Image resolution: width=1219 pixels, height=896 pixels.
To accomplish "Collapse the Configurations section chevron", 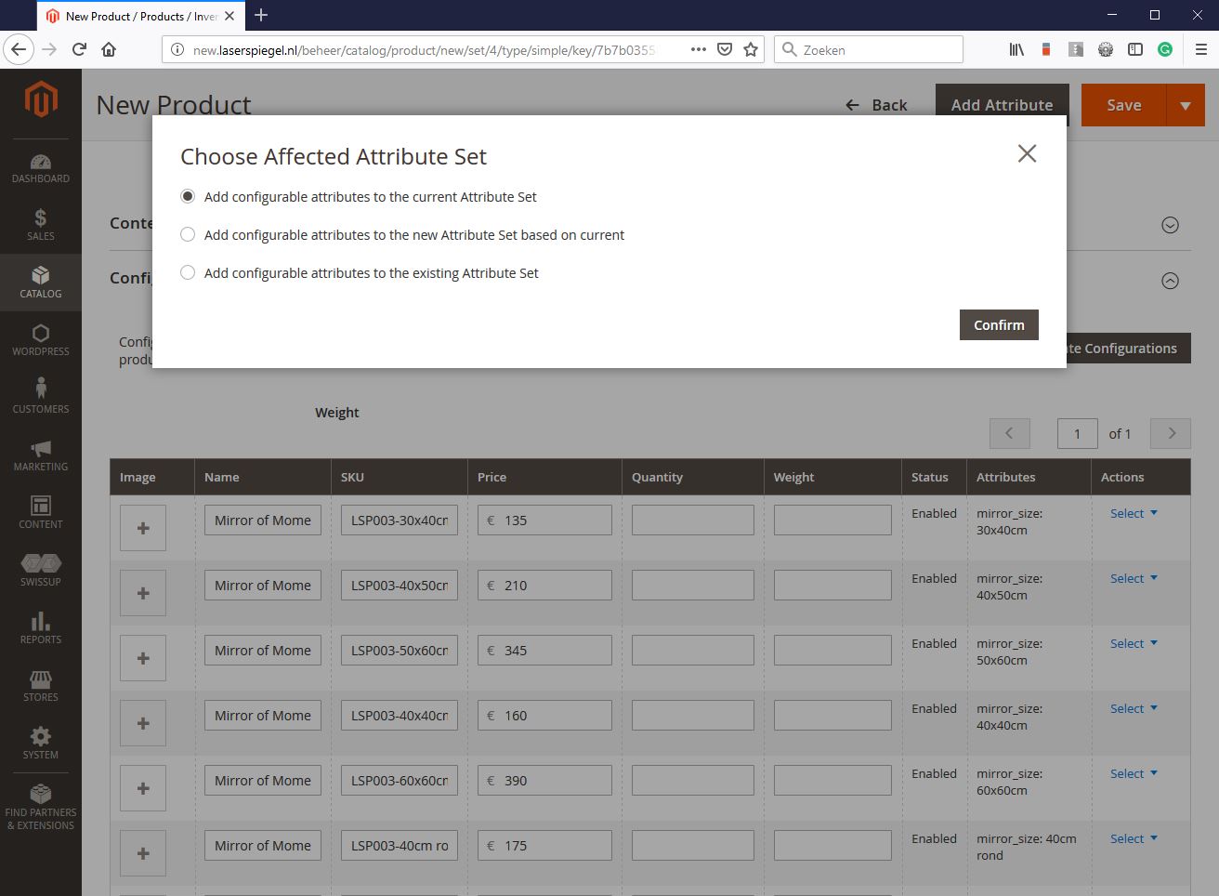I will pos(1170,280).
